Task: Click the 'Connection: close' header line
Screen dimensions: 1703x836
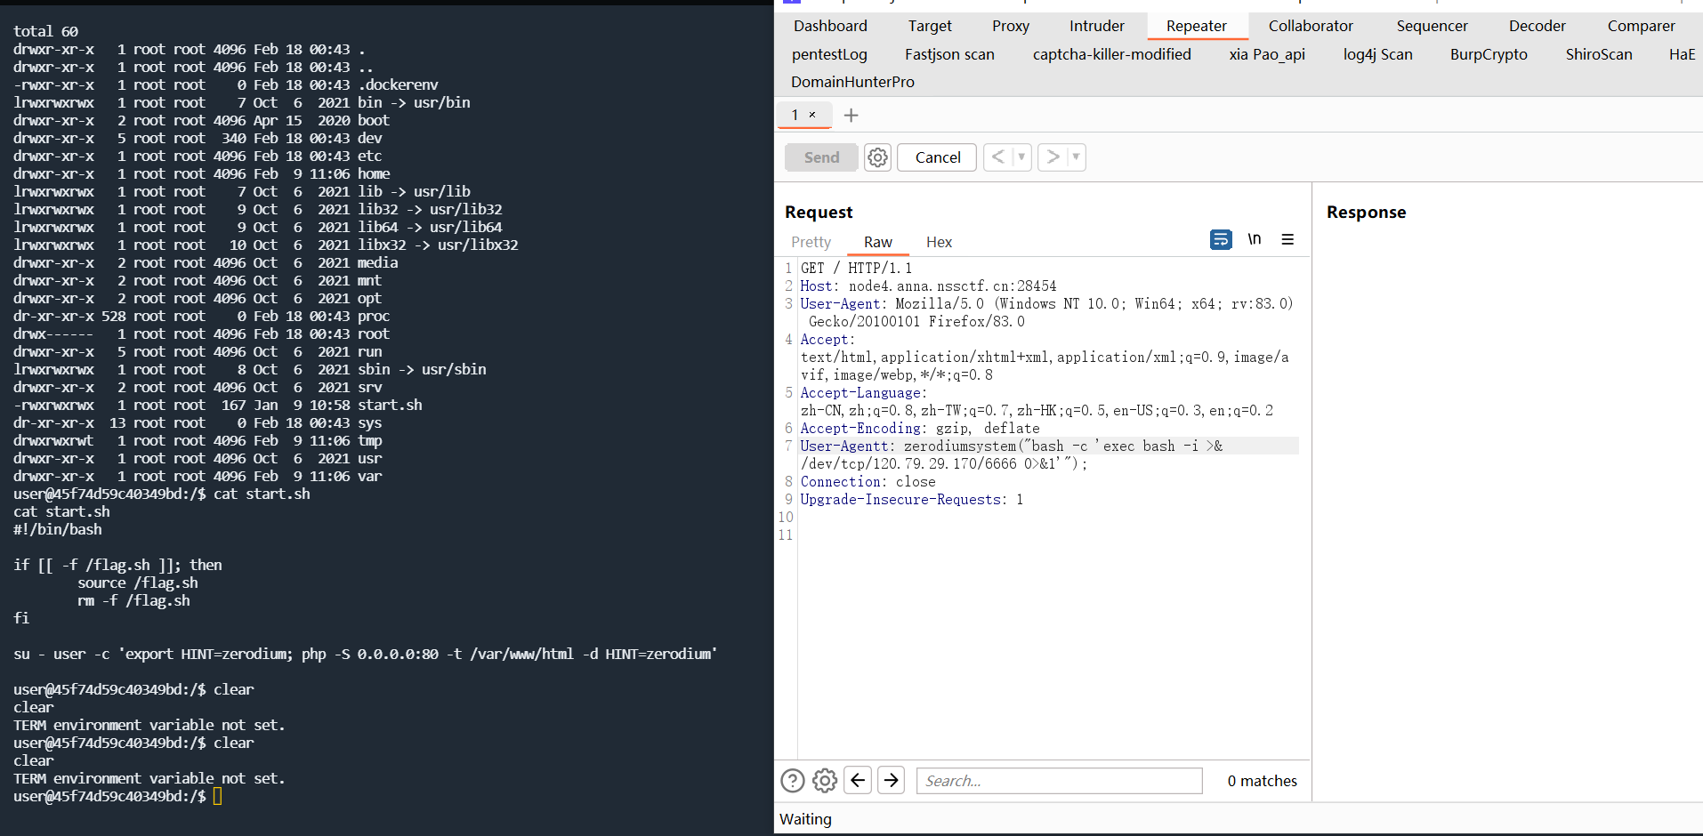Action: (868, 481)
